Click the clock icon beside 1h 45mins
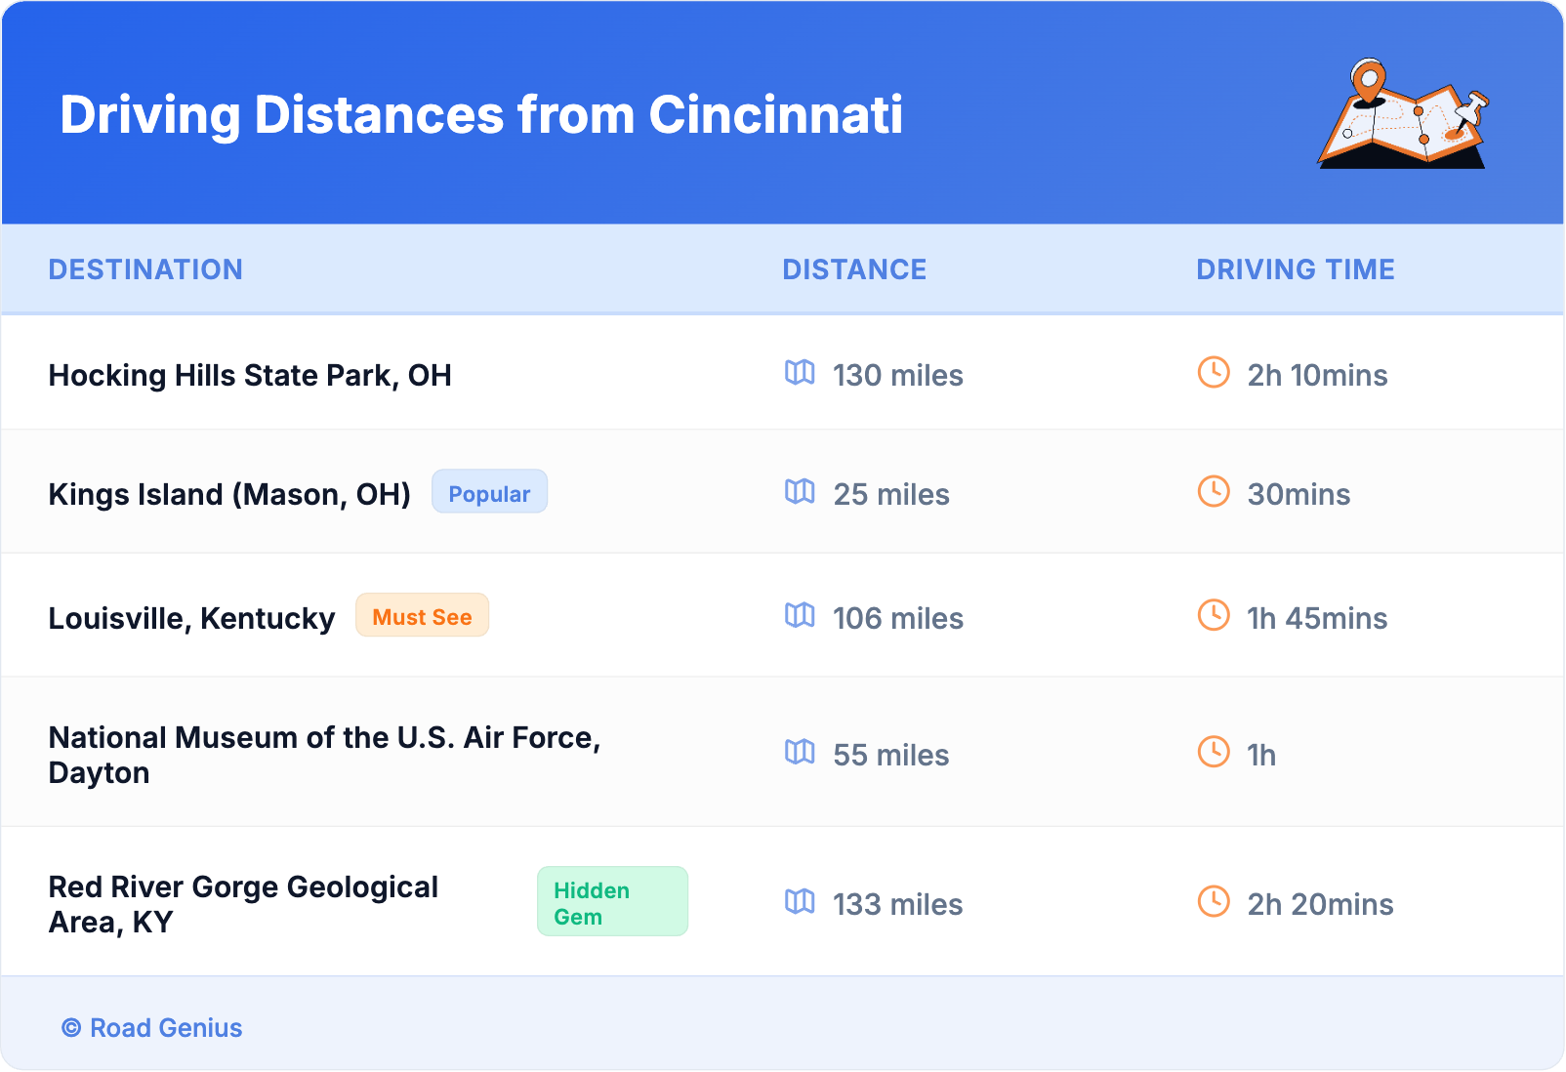Screen dimensions: 1566x1072 [1214, 616]
